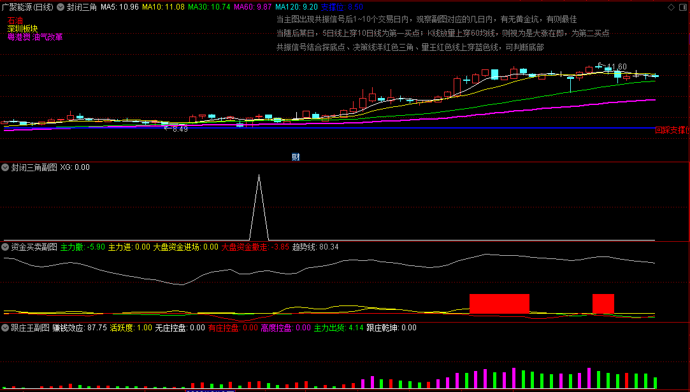
Task: Expand the 跟庄王副图 indicator dropdown arrow
Action: pos(5,327)
